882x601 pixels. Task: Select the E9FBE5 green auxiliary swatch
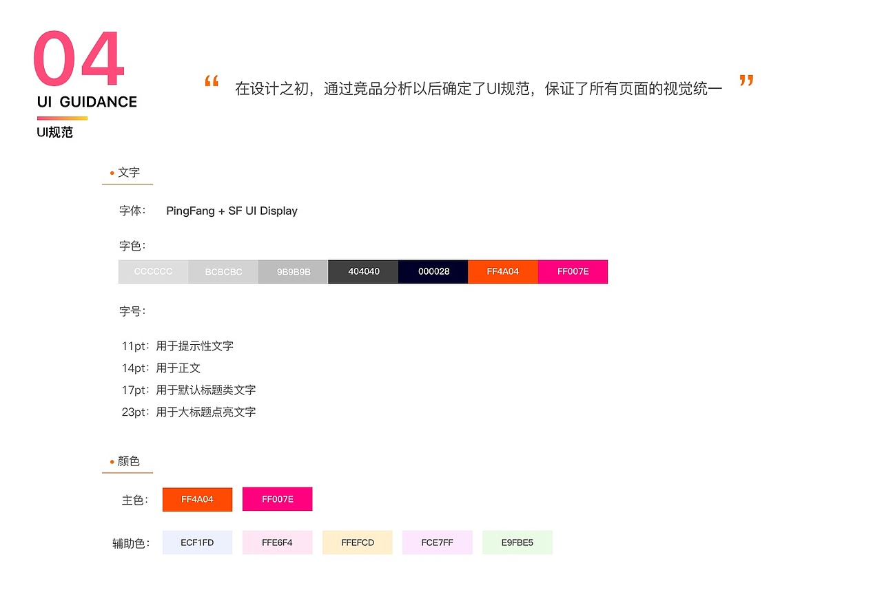click(x=517, y=542)
